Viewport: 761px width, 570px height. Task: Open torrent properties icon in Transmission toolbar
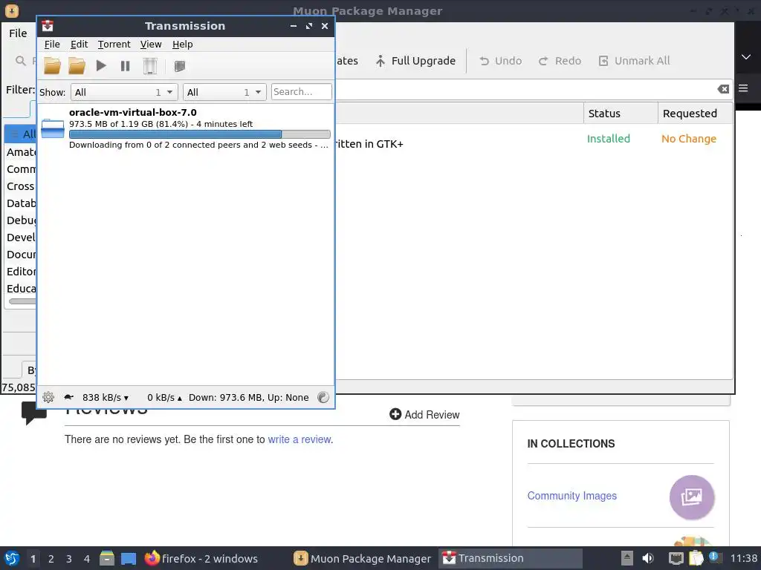click(x=180, y=66)
